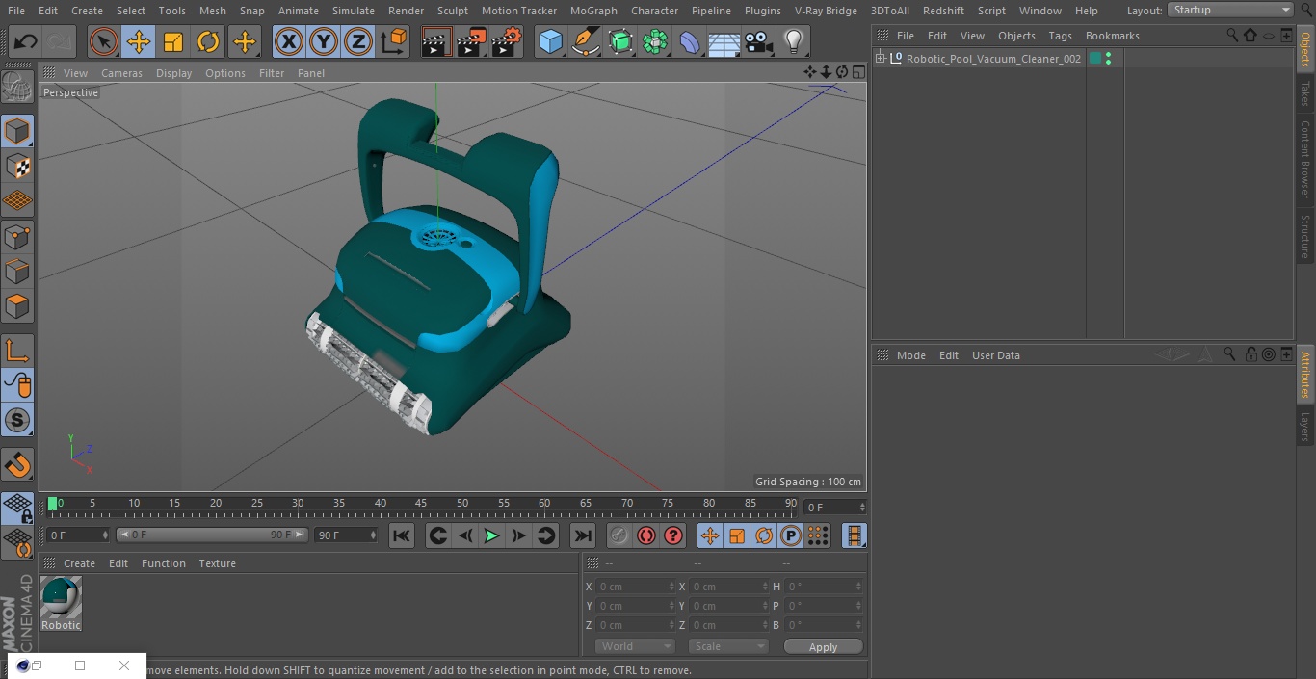Switch to Points mode
Image resolution: width=1316 pixels, height=679 pixels.
17,236
